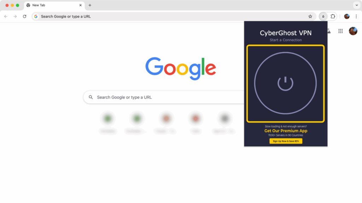Bookmark this tab with the star icon
The image size is (362, 203).
coord(310,16)
